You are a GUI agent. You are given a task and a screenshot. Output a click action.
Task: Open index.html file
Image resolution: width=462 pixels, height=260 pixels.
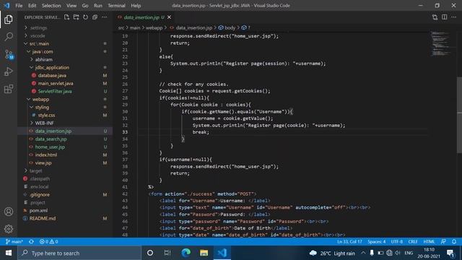46,155
